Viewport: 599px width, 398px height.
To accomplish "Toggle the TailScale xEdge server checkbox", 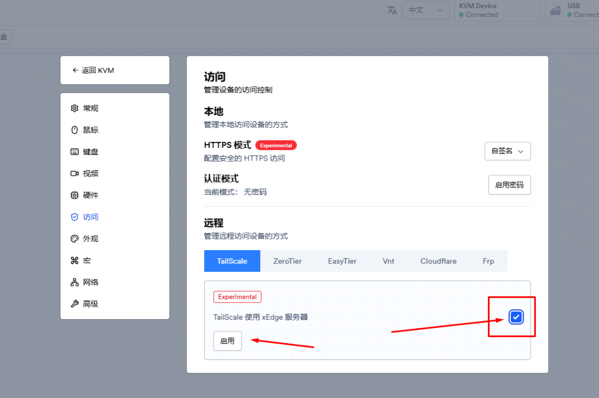I will [x=516, y=317].
